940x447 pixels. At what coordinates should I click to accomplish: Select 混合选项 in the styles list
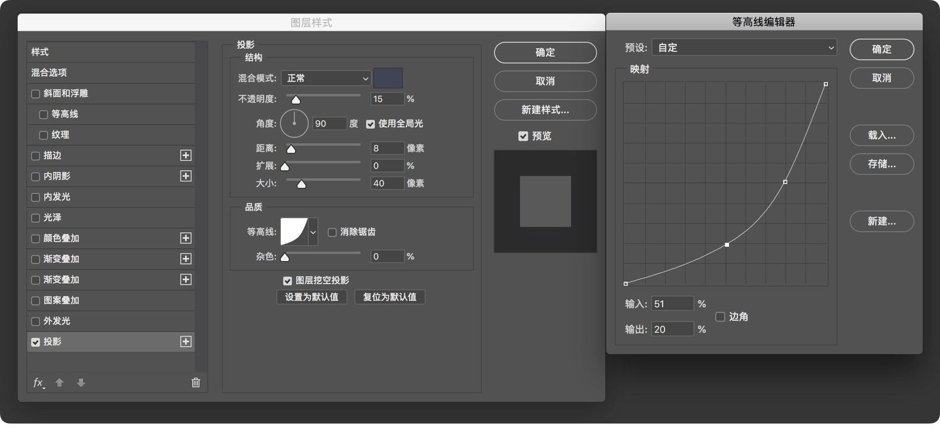click(x=110, y=73)
